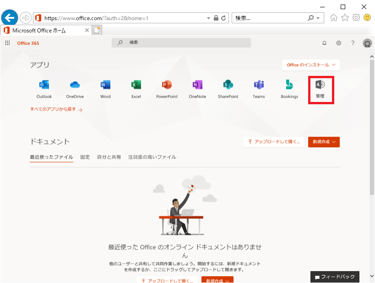This screenshot has width=375, height=283.
Task: Open the OneNote app
Action: click(x=197, y=89)
